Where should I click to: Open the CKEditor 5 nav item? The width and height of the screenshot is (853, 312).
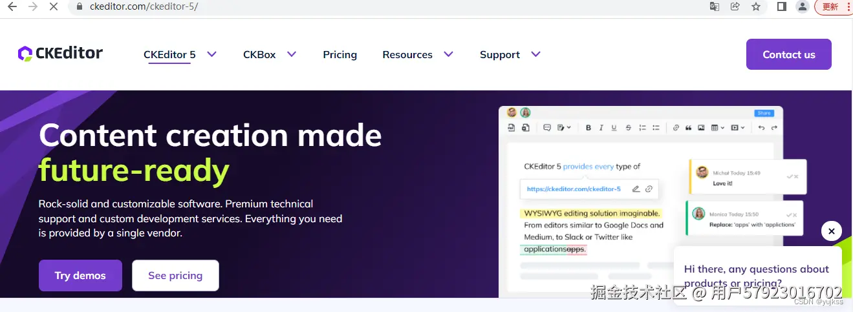[169, 55]
